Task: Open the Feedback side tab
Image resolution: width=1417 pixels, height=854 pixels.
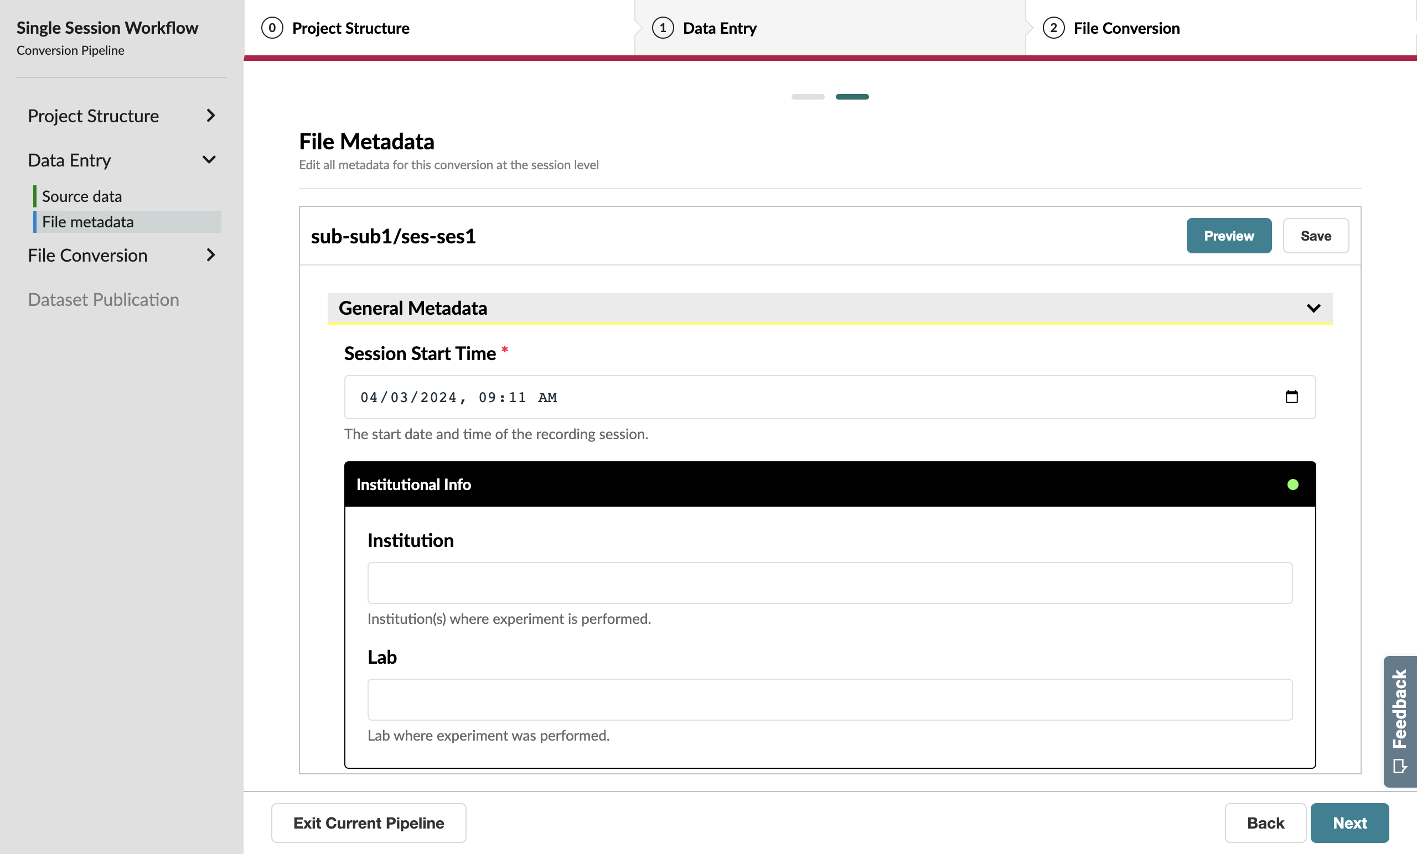Action: click(x=1400, y=721)
